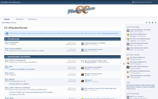
Task: Open the eBooks subforum
Action: coord(26,84)
